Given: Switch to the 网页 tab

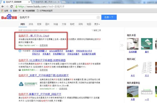Looking at the screenshot, I should click(23, 24).
